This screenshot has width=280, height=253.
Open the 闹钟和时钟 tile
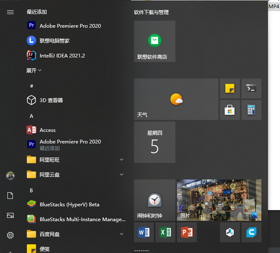155,200
